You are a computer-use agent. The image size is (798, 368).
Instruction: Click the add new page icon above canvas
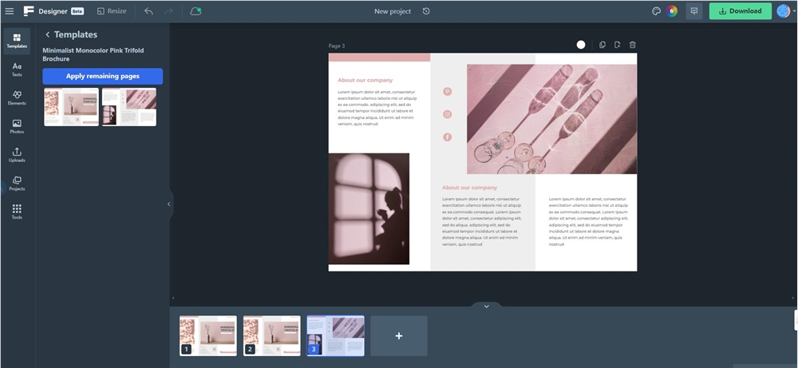point(618,45)
